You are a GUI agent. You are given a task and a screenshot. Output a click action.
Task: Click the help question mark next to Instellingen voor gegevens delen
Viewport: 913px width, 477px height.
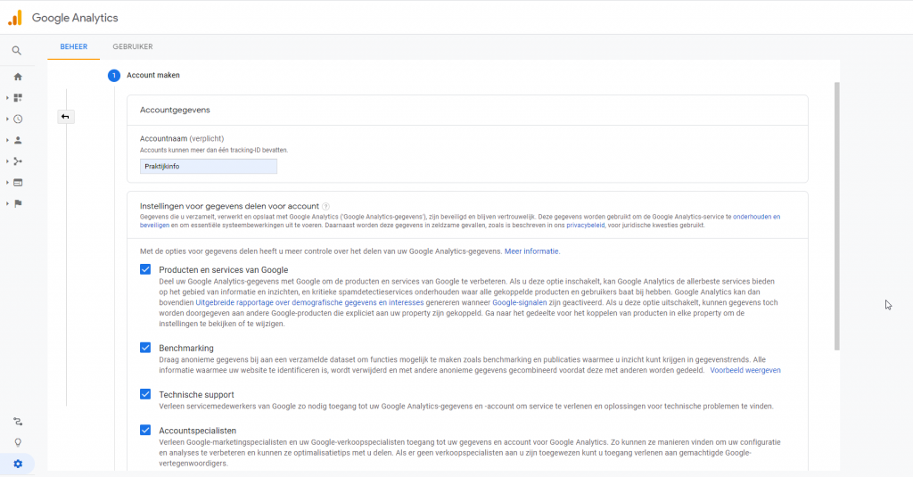click(326, 206)
